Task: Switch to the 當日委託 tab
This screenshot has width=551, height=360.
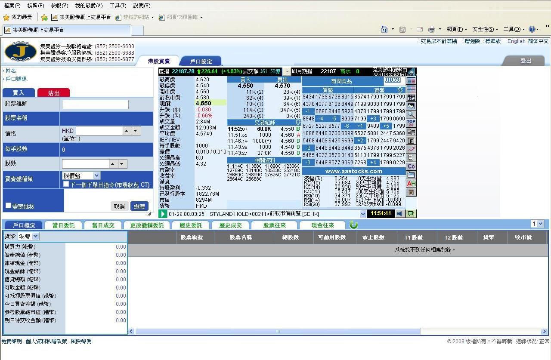Action: tap(63, 225)
